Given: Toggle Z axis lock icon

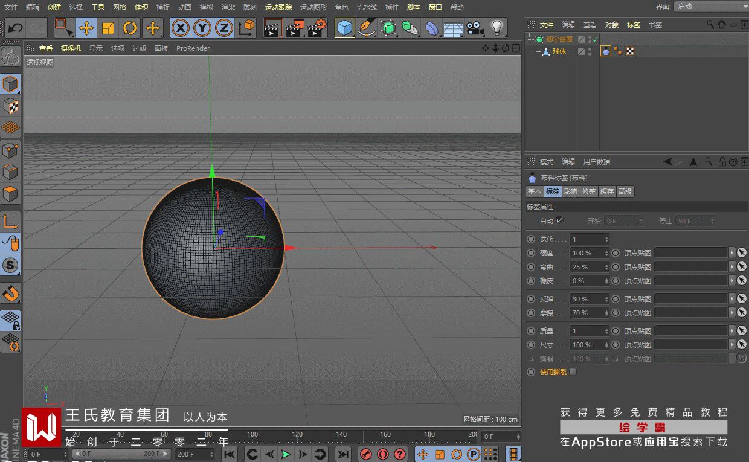Looking at the screenshot, I should [x=224, y=28].
